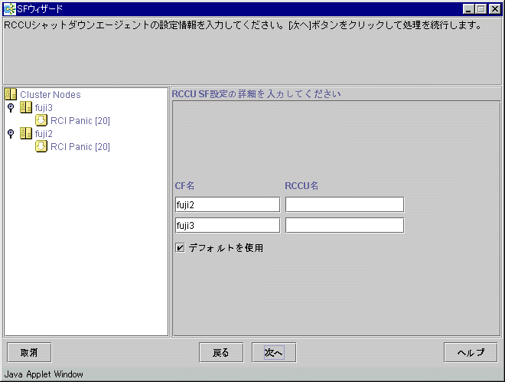Click the デフォルトを使用 label text
The width and height of the screenshot is (505, 382).
coord(226,248)
